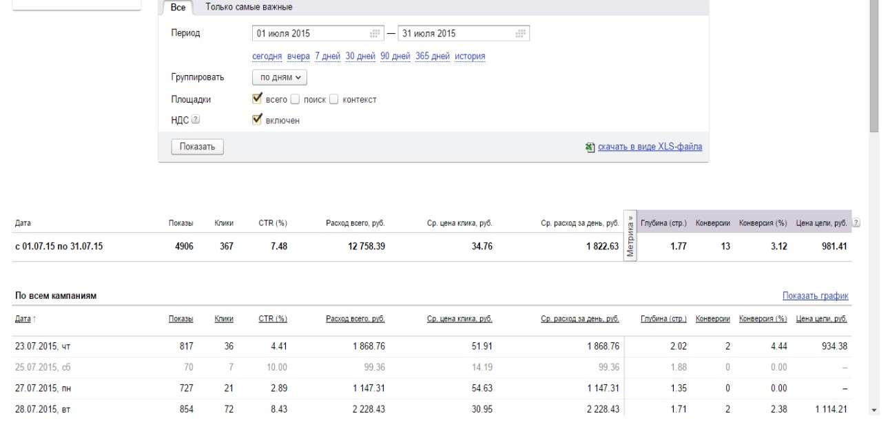This screenshot has width=888, height=436.
Task: Click the scrollbar down arrow
Action: [874, 411]
